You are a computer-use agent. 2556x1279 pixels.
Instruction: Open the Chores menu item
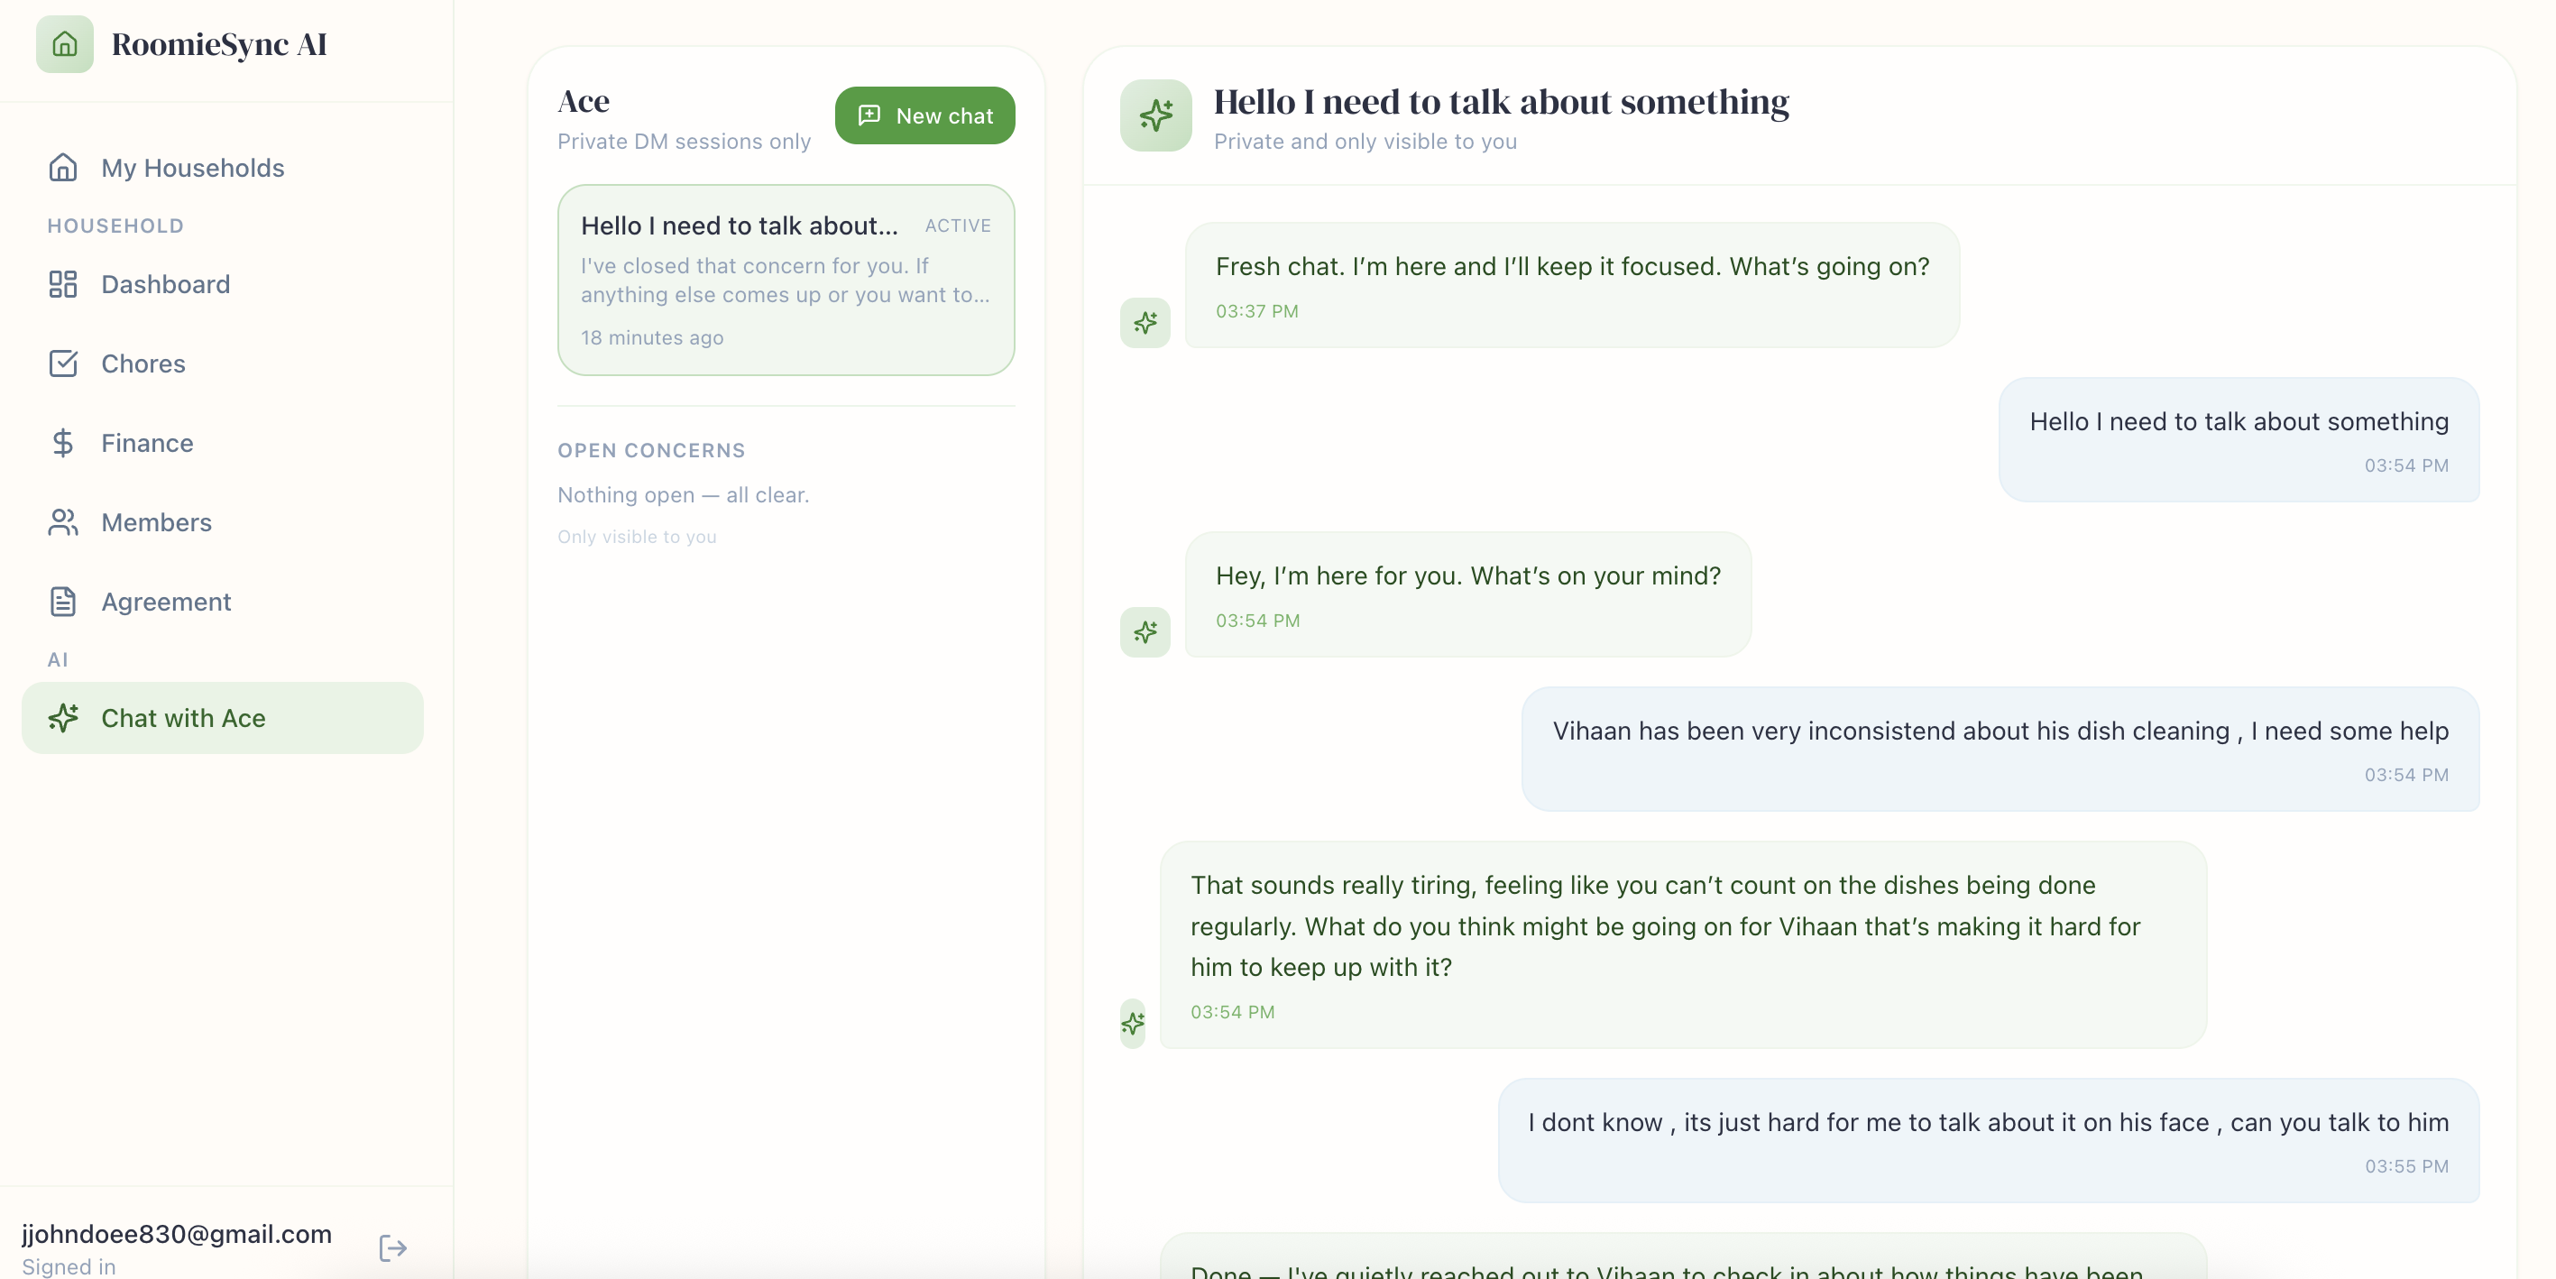click(x=144, y=364)
